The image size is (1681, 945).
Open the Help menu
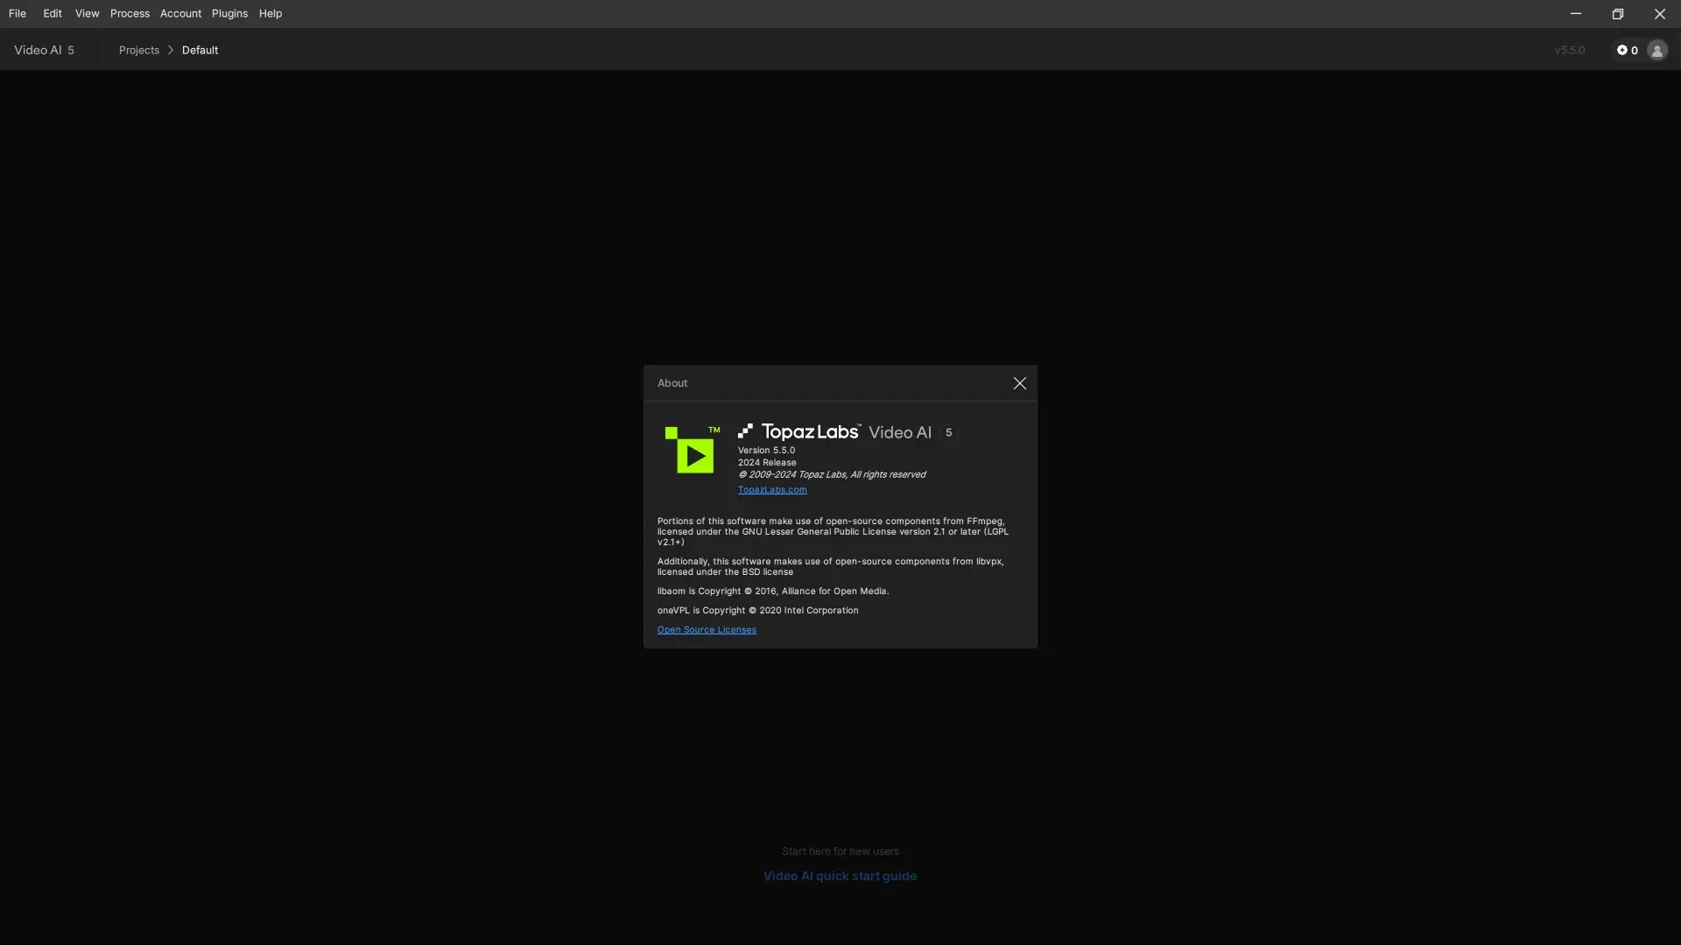[x=270, y=13]
